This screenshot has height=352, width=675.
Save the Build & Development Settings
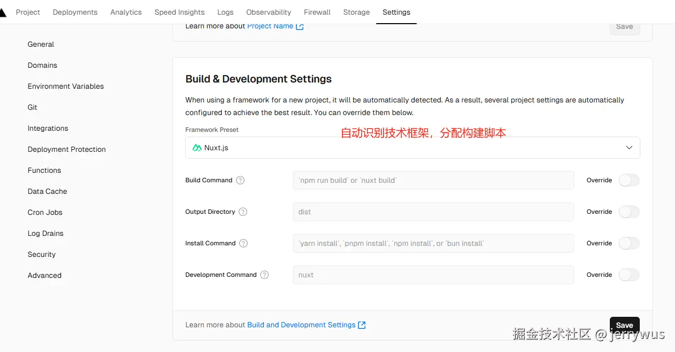[625, 325]
